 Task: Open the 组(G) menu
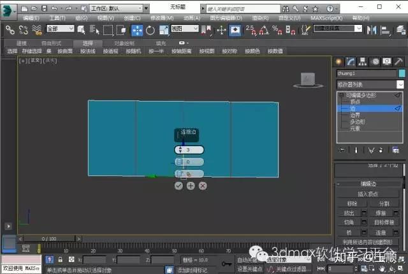pyautogui.click(x=81, y=18)
